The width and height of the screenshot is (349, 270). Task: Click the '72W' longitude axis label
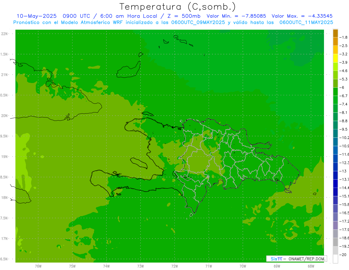tap(174, 266)
